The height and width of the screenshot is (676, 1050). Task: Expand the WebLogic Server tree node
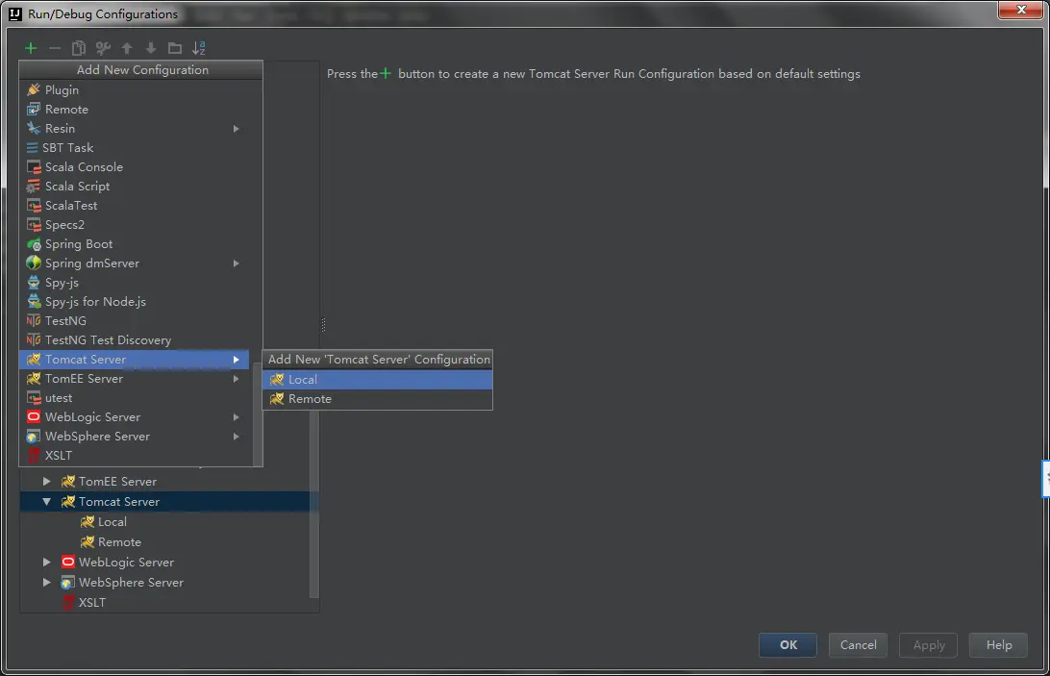click(x=46, y=562)
